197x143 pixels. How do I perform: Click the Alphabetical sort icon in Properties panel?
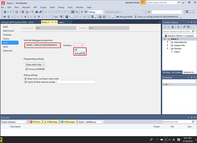coord(166,84)
